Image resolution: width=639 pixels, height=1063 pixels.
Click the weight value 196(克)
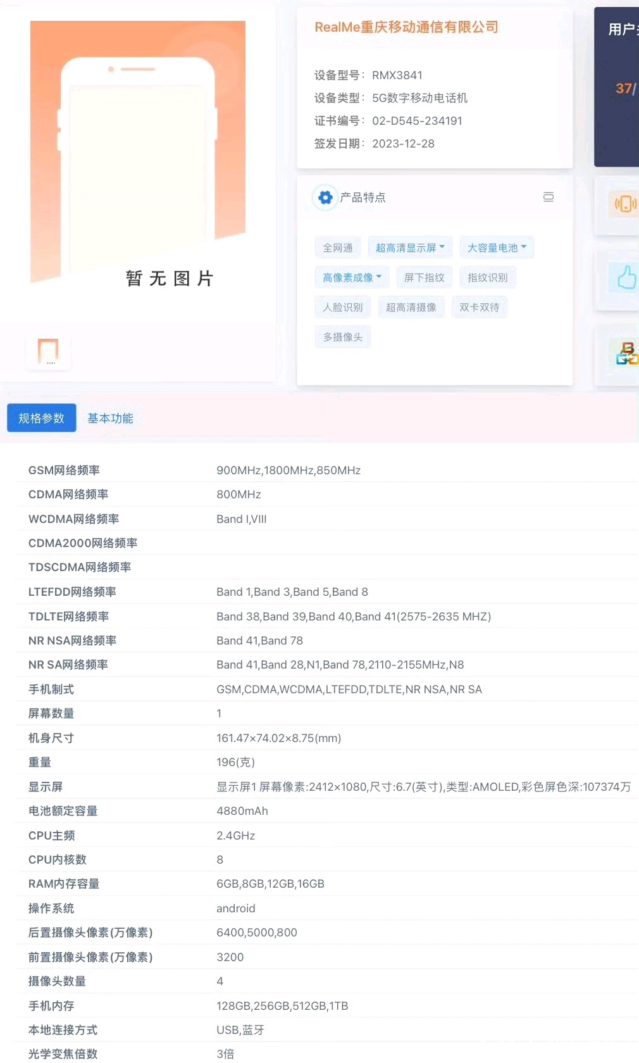tap(236, 762)
